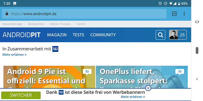Click the 1&1 logo in bottom banner
This screenshot has height=101, width=203.
coord(61,92)
